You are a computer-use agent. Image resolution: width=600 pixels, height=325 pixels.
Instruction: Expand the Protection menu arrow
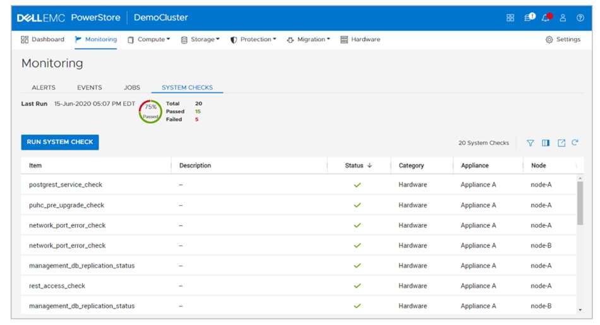[274, 39]
